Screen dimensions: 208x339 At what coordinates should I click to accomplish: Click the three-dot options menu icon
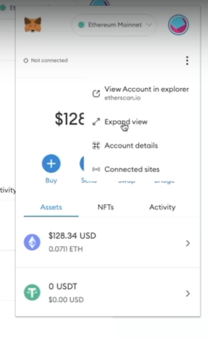click(187, 61)
